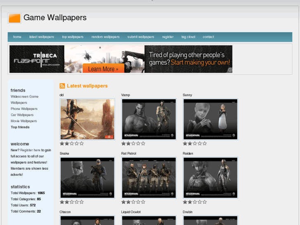
Task: Rate Vamp wallpaper three stars
Action: [x=133, y=143]
